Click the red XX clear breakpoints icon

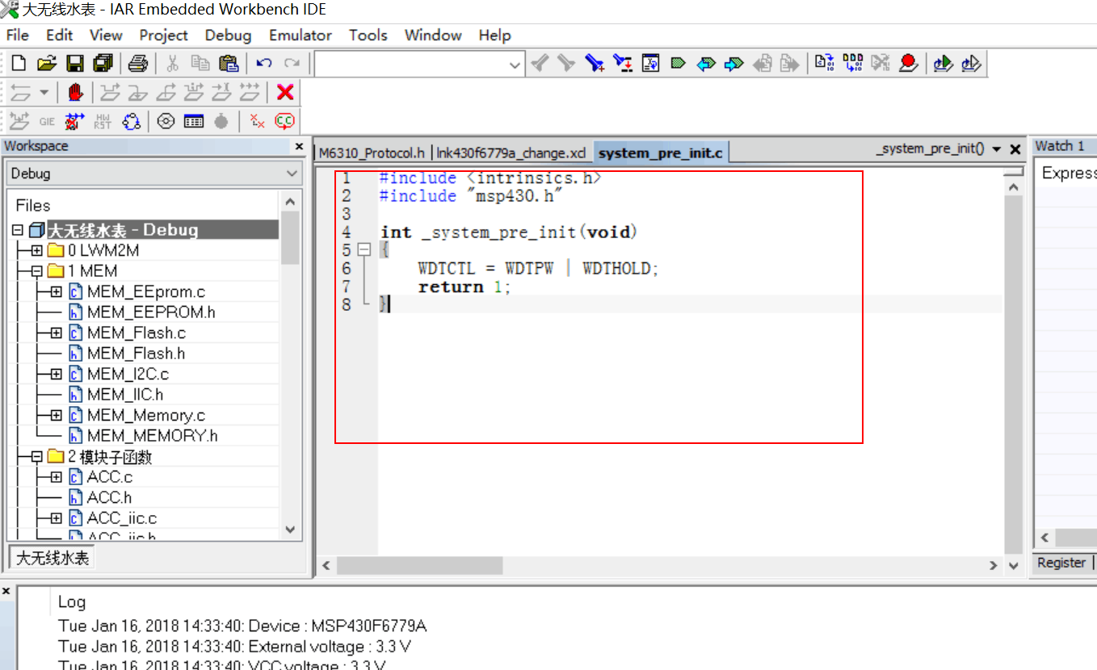[x=257, y=121]
